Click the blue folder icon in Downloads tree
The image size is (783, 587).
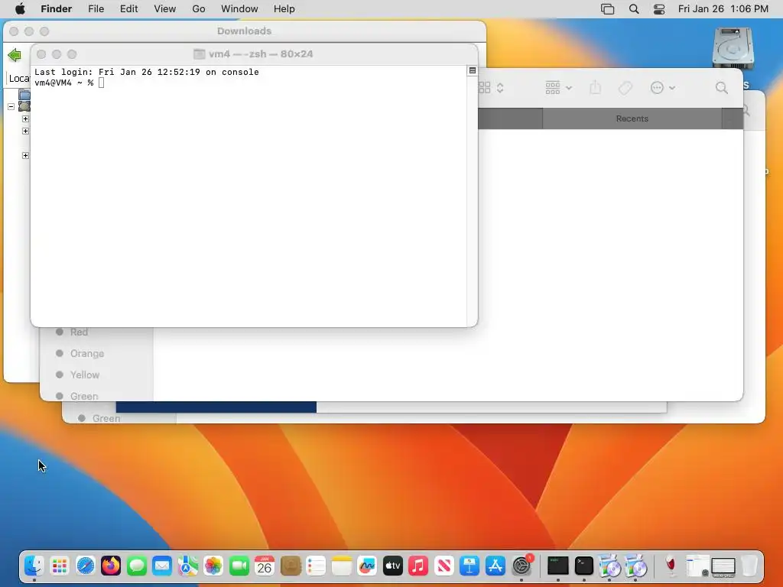pos(24,94)
